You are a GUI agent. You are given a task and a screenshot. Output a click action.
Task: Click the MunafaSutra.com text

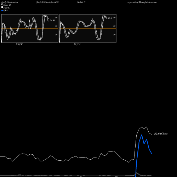click(148, 2)
